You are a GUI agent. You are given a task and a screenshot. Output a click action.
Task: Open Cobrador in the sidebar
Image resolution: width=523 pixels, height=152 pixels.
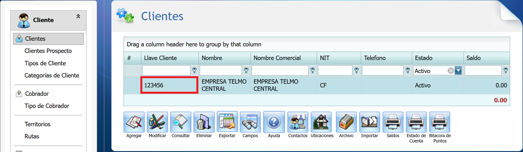click(37, 94)
